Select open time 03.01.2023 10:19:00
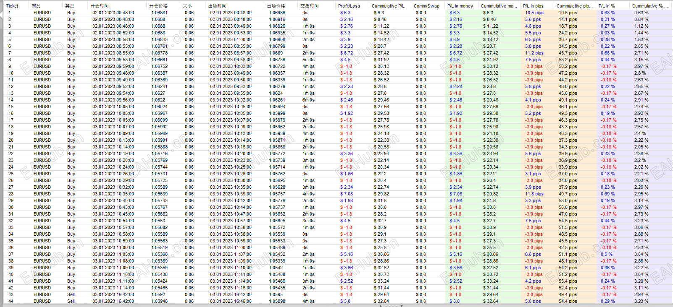Image resolution: width=673 pixels, height=307 pixels. [x=113, y=153]
